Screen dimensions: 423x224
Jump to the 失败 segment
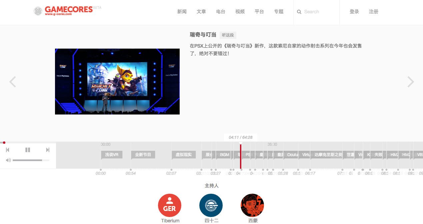point(377,155)
